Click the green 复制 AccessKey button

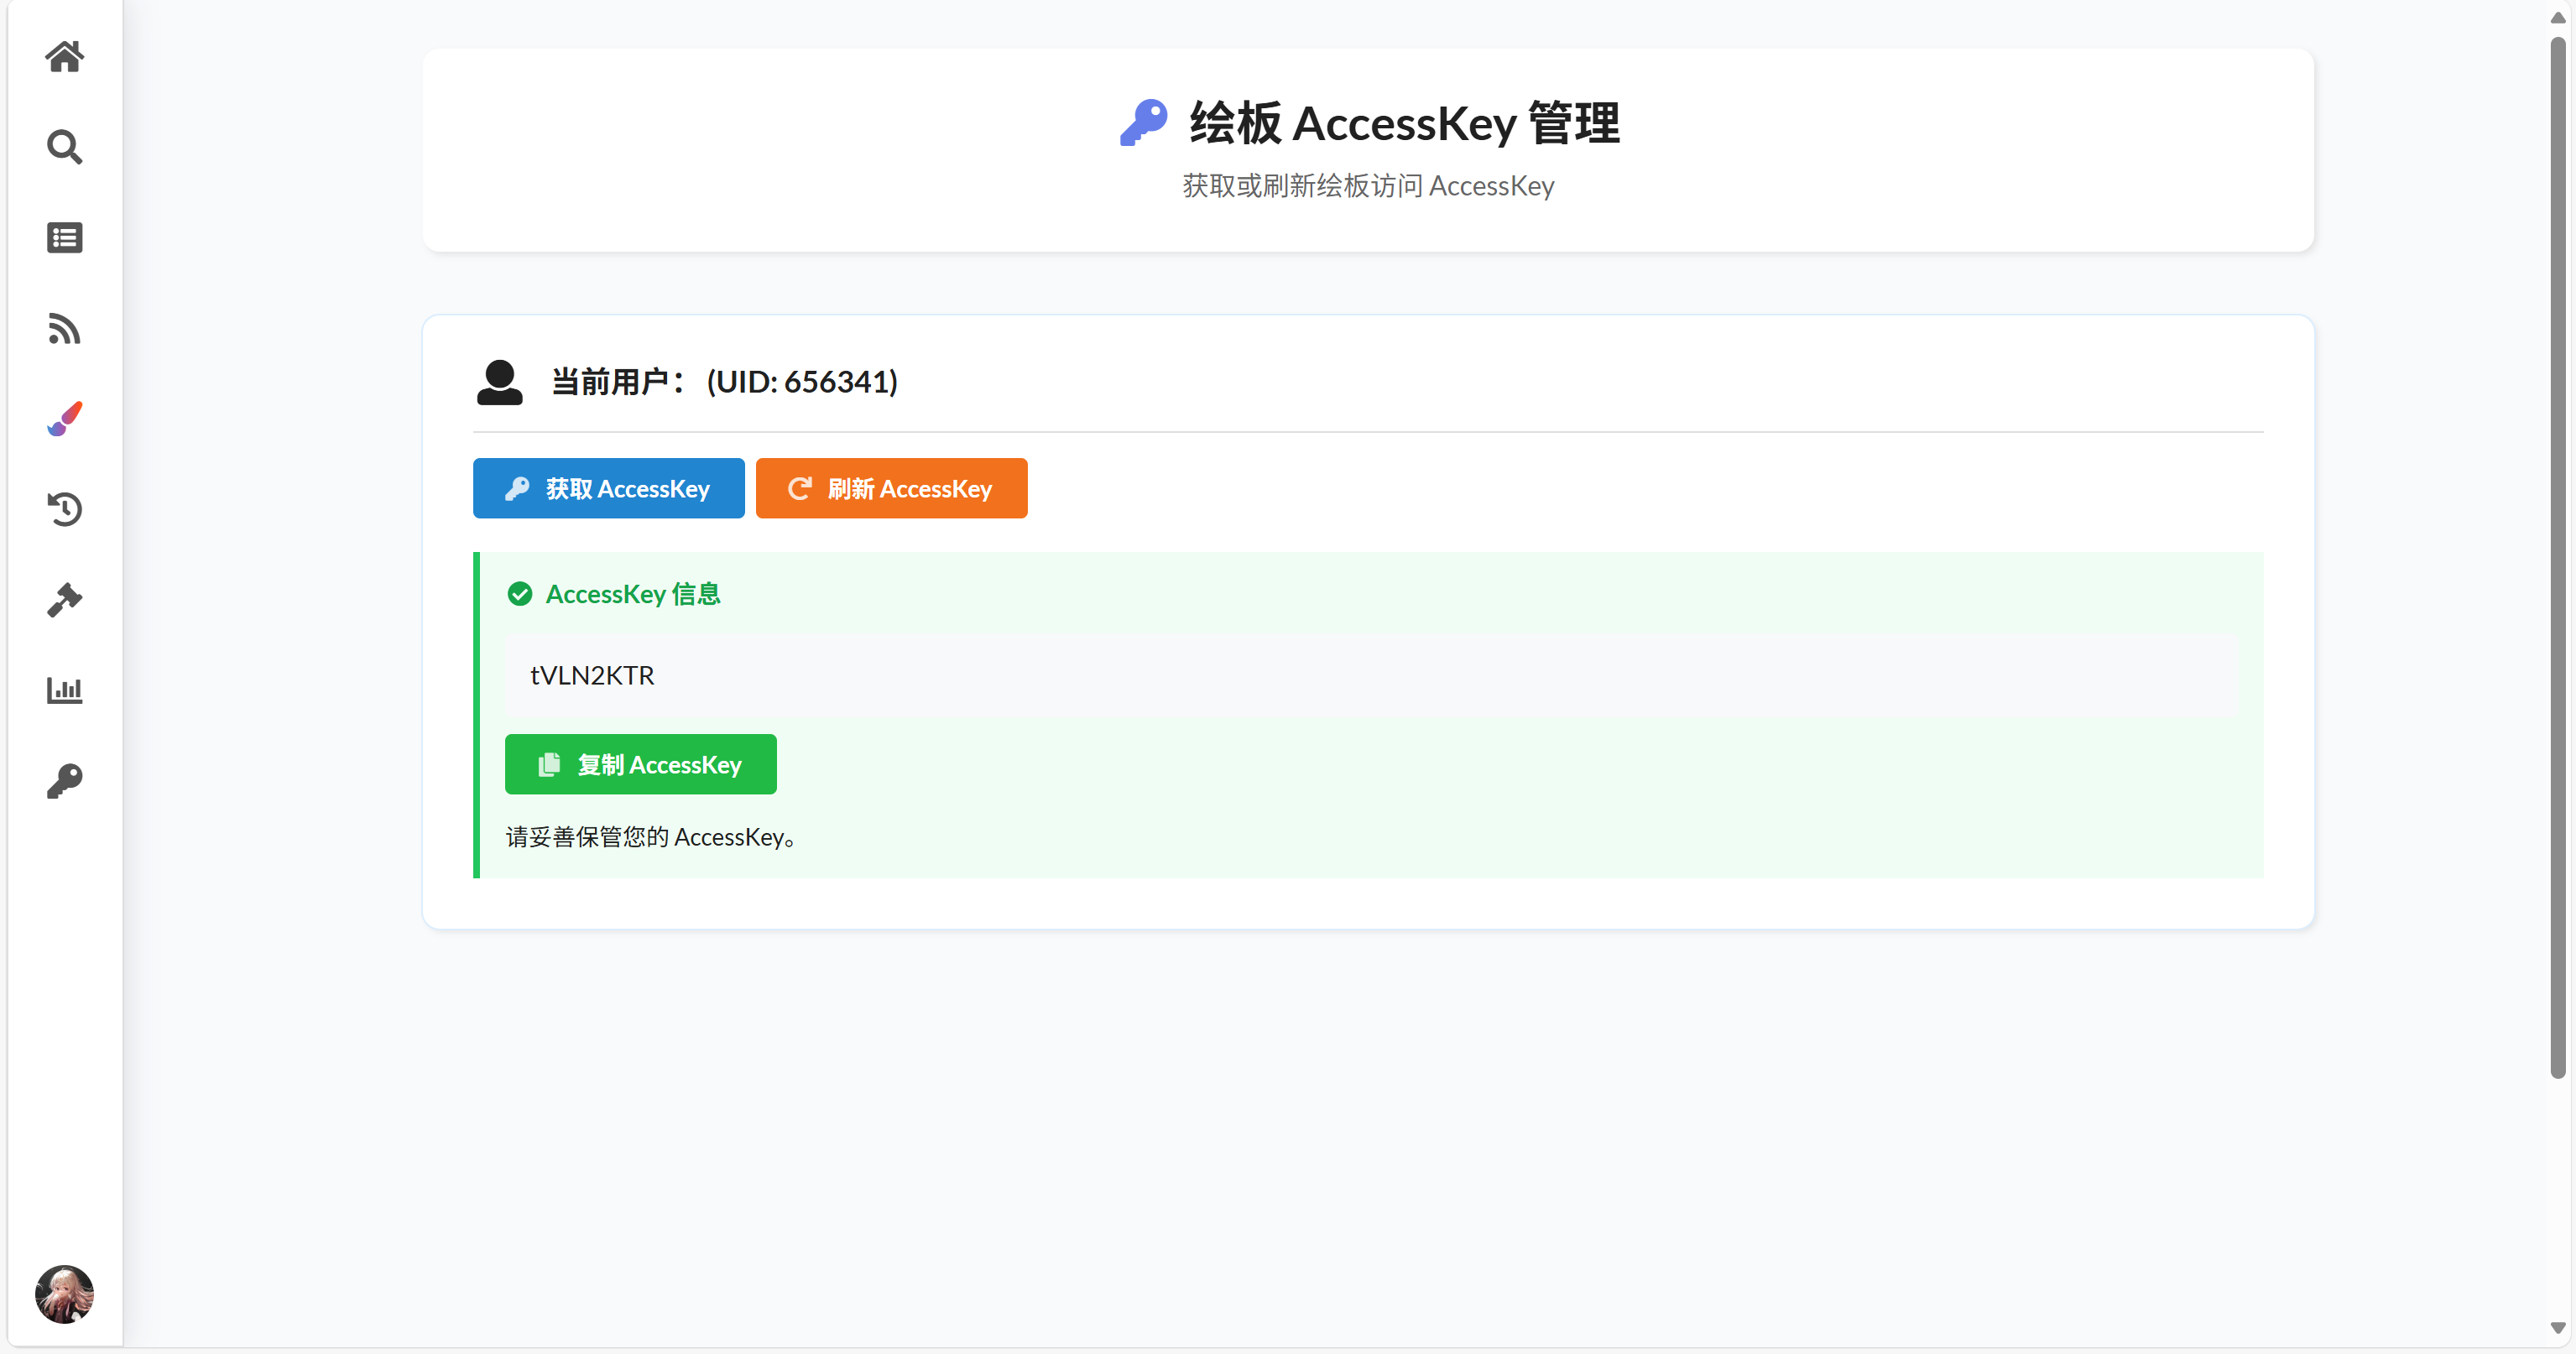(x=640, y=765)
